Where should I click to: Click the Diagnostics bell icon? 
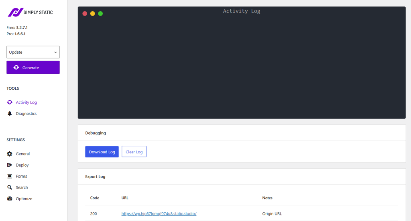coord(10,114)
